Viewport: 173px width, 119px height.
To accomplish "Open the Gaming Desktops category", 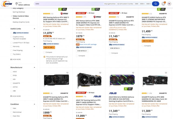I will point(19,12).
